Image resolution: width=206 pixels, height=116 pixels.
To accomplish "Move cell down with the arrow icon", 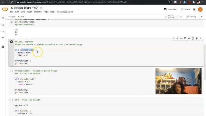I will (177, 38).
